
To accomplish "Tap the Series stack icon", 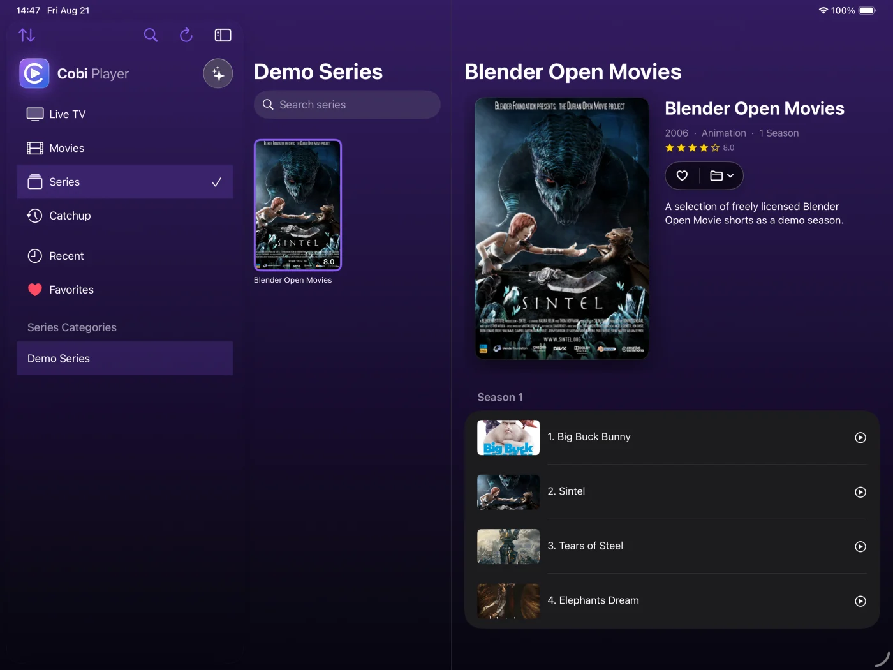I will [x=35, y=182].
